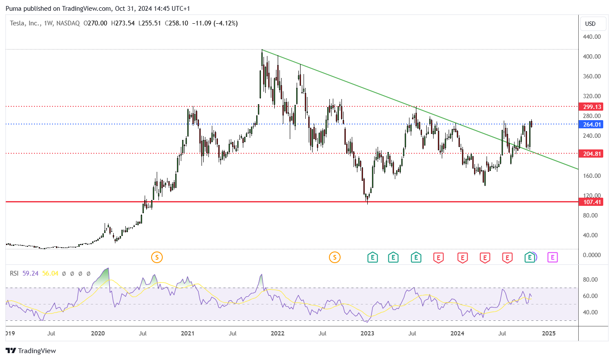Viewport: 614px width, 360px height.
Task: Click the 2020 orange stock split S marker
Action: click(x=157, y=258)
